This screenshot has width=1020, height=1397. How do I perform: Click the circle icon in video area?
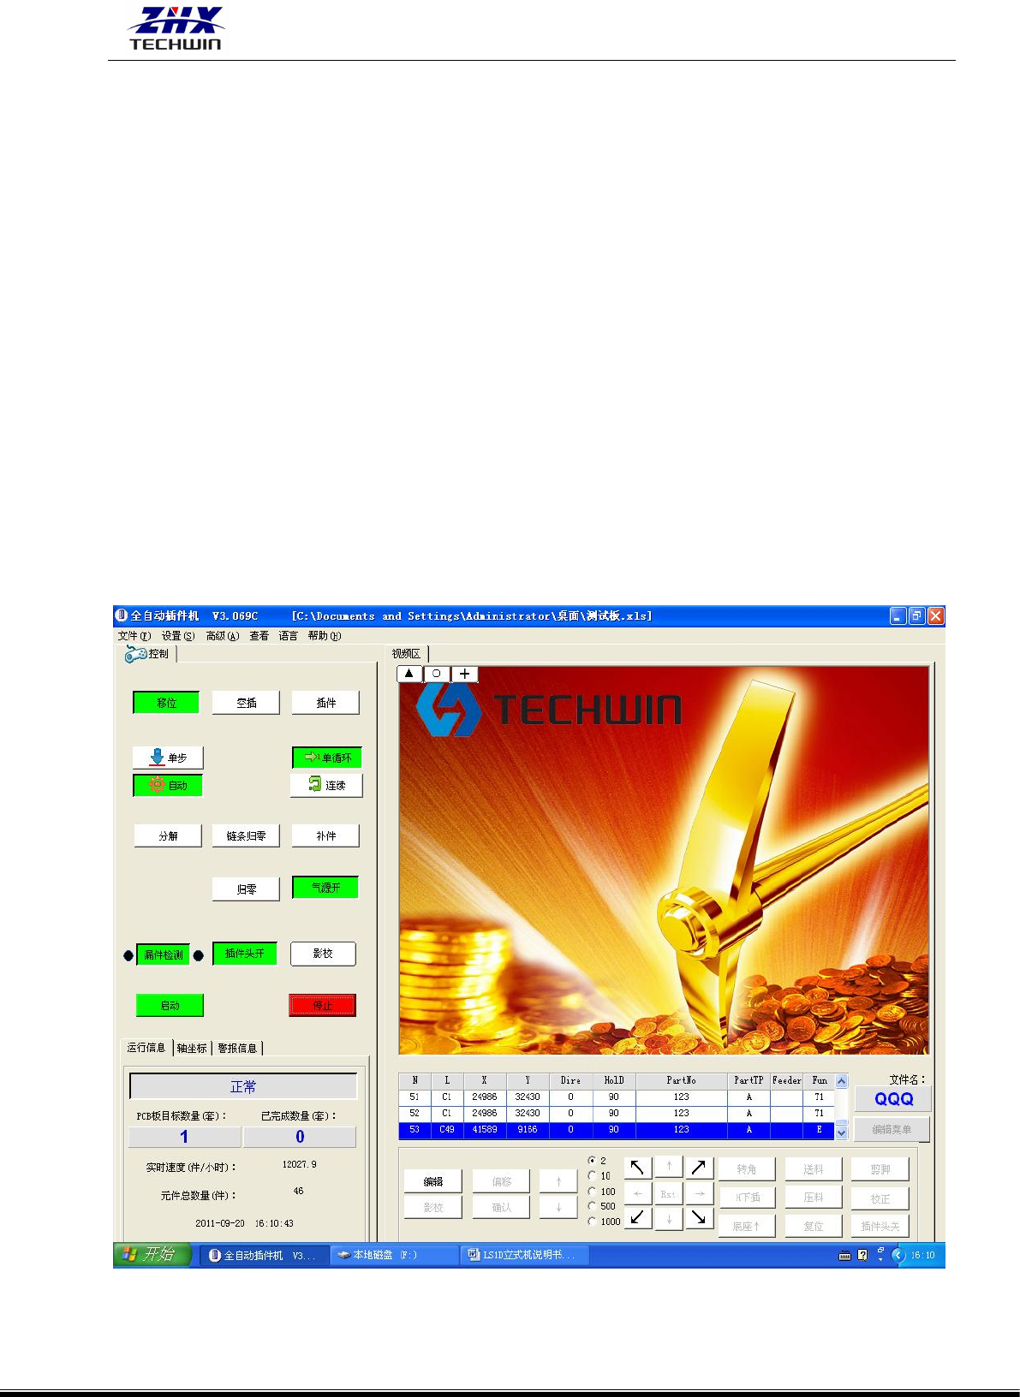437,674
